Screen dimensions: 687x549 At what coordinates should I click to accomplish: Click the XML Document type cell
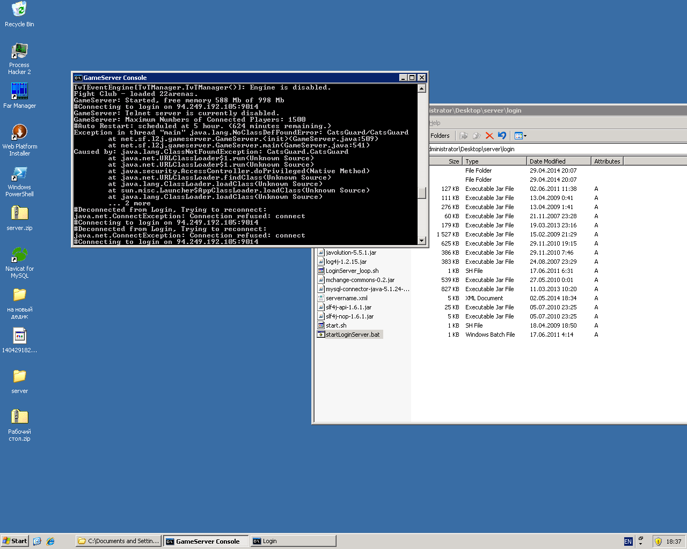tap(484, 298)
